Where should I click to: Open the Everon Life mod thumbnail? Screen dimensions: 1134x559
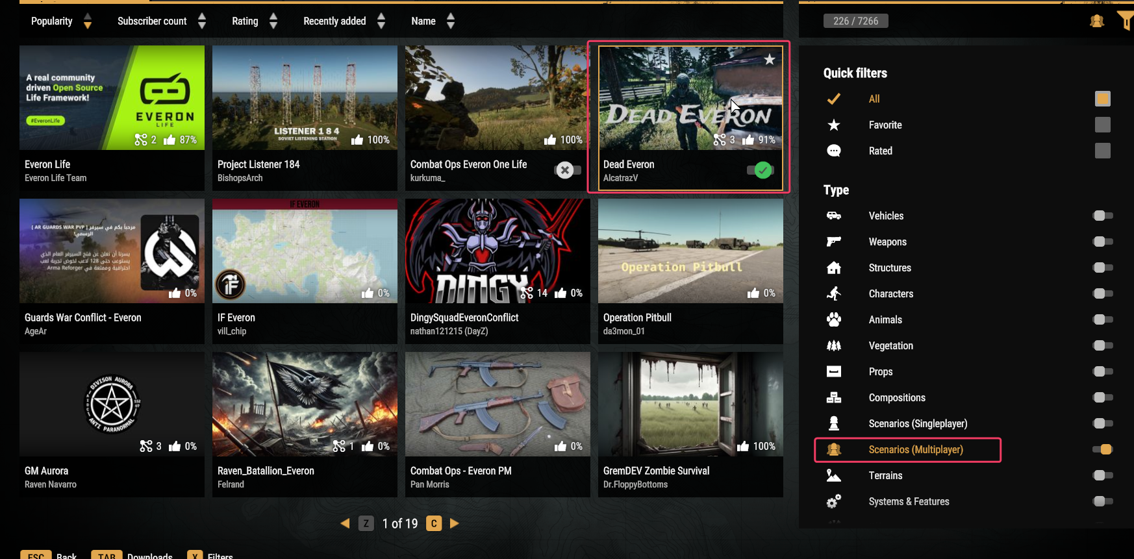pos(112,97)
